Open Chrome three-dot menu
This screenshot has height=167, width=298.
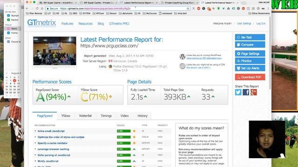coord(268,8)
